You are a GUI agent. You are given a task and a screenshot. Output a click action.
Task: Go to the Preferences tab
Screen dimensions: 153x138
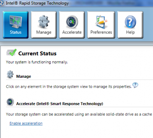pos(101,25)
